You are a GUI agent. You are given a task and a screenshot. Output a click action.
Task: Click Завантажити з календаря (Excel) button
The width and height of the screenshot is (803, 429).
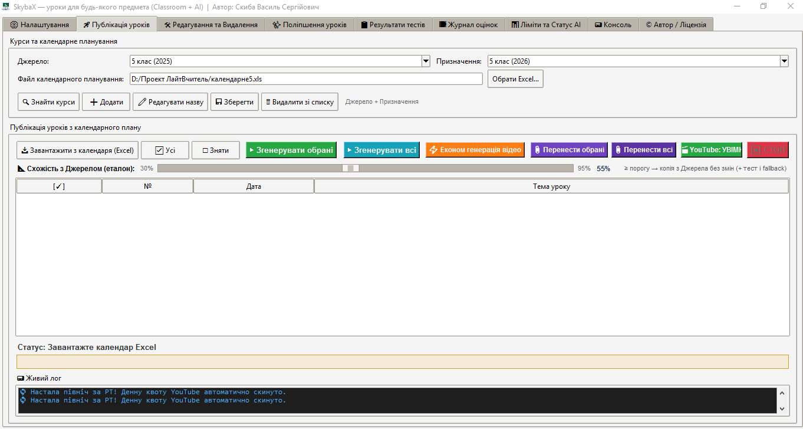tap(77, 150)
